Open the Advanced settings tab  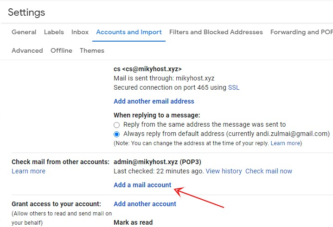pyautogui.click(x=27, y=50)
